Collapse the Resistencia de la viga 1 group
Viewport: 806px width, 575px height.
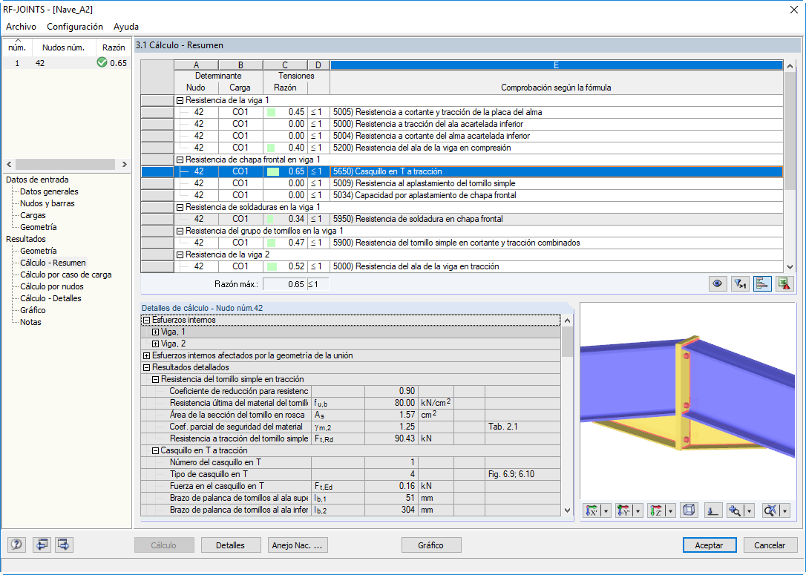pos(180,101)
